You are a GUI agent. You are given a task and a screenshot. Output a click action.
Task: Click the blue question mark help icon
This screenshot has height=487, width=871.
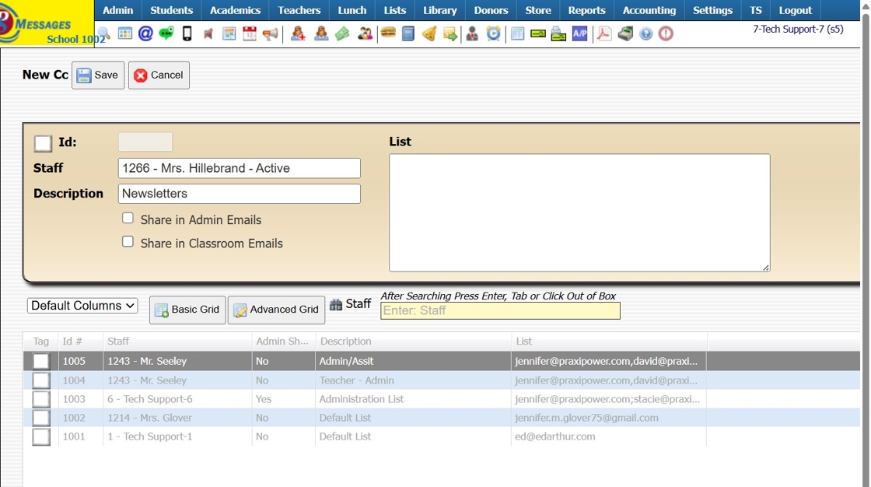pos(645,34)
